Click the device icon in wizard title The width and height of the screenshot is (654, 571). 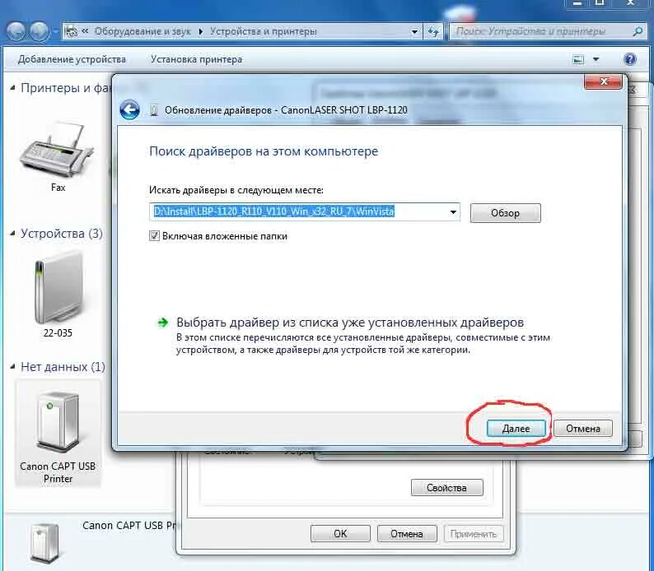point(154,110)
